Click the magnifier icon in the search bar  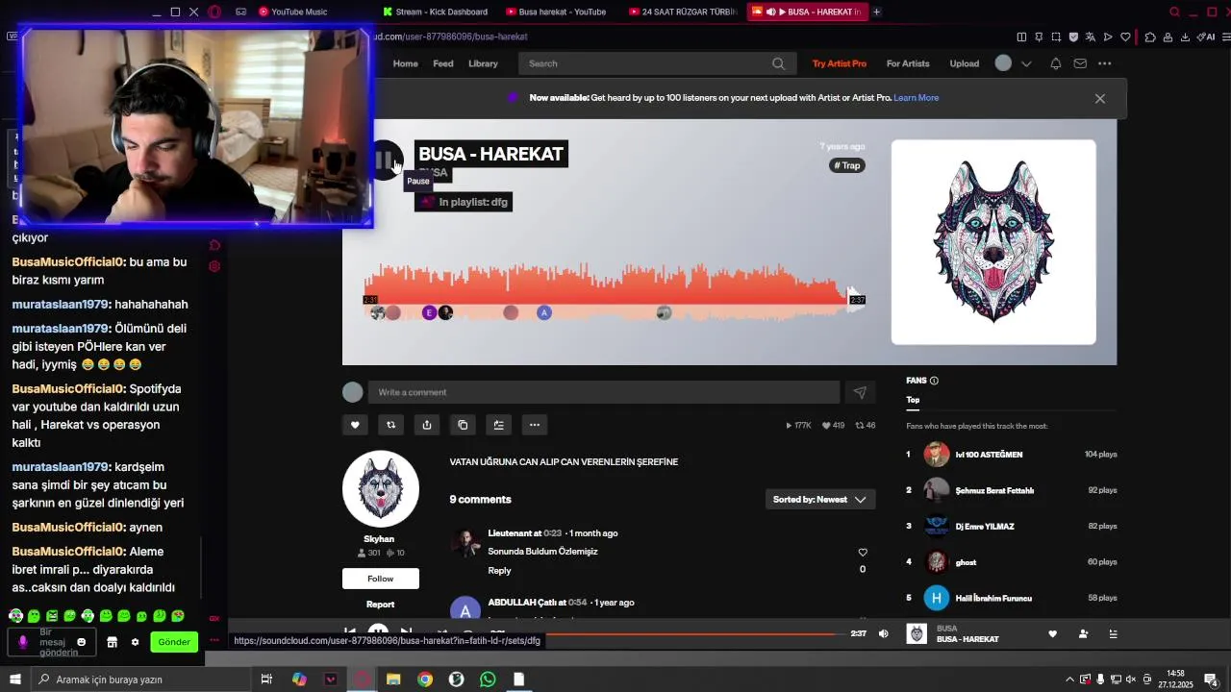click(x=778, y=63)
